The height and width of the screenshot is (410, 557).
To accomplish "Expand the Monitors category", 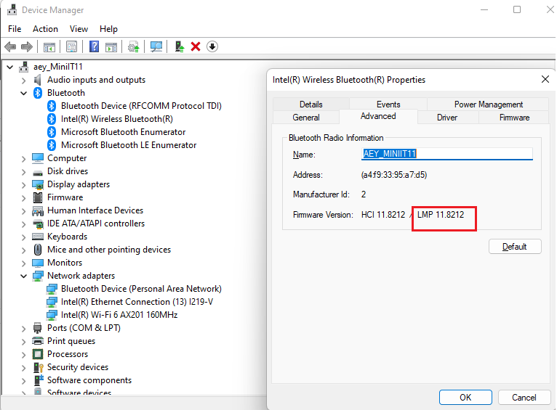I will 23,263.
